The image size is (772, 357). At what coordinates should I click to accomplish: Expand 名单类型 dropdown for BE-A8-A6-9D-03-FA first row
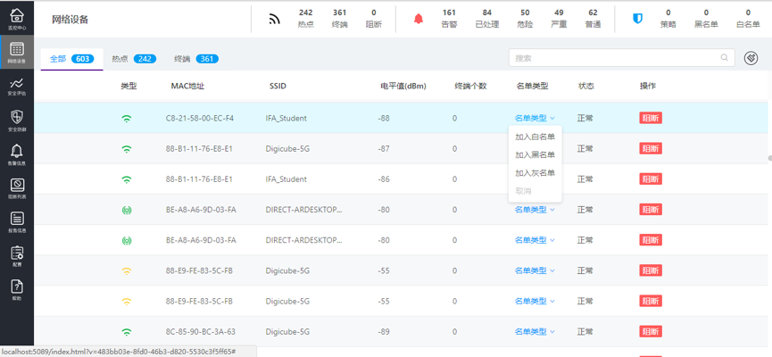tap(535, 210)
